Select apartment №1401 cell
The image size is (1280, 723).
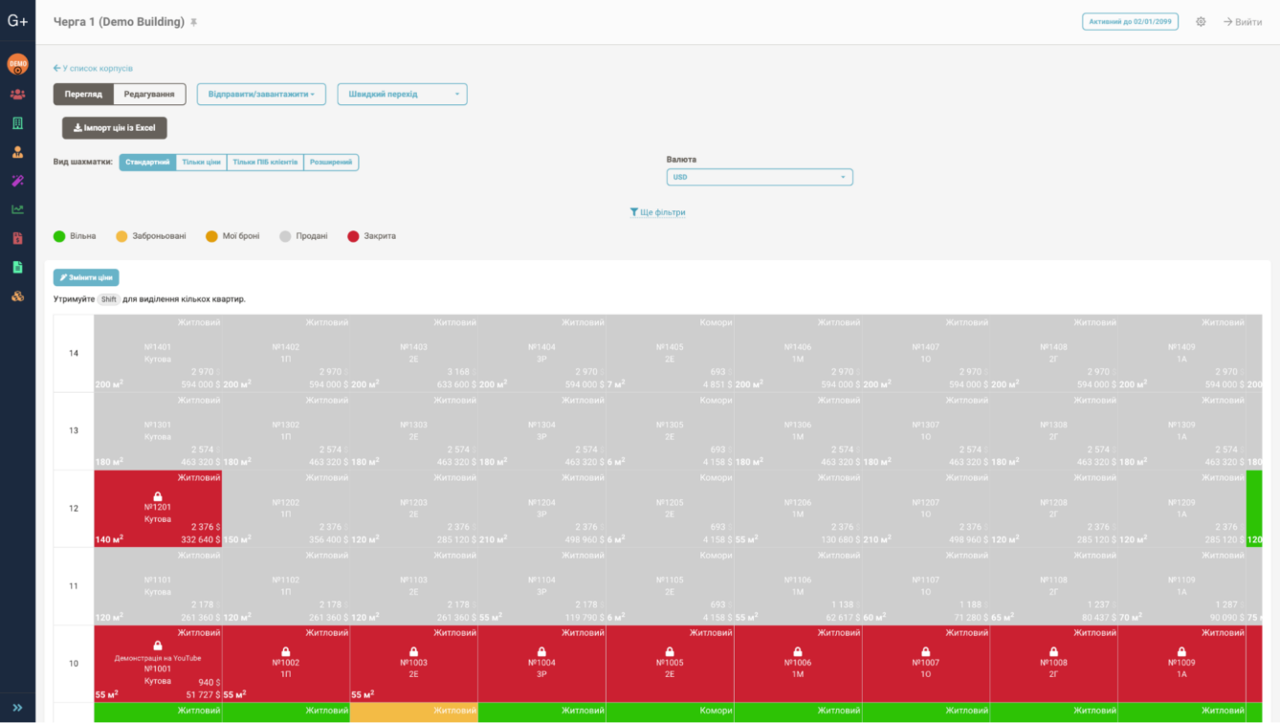(x=158, y=353)
